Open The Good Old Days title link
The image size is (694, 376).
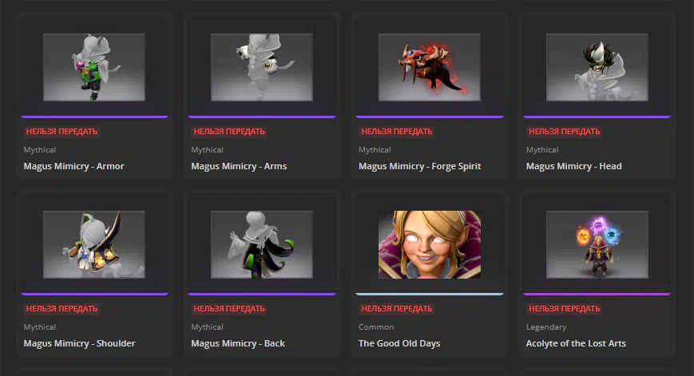click(399, 343)
